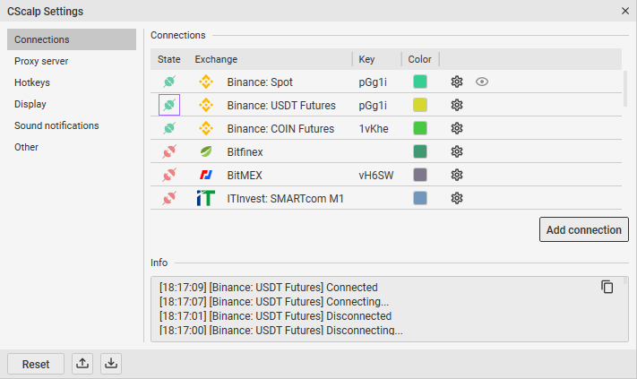Toggle Binance: COIN Futures connection plug icon
Viewport: 637px width, 379px height.
coord(169,128)
